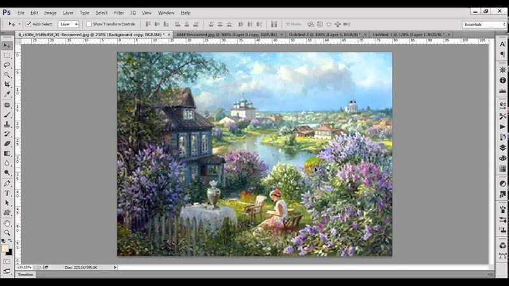The width and height of the screenshot is (509, 286).
Task: Click the foreground color swatch
Action: (5, 248)
